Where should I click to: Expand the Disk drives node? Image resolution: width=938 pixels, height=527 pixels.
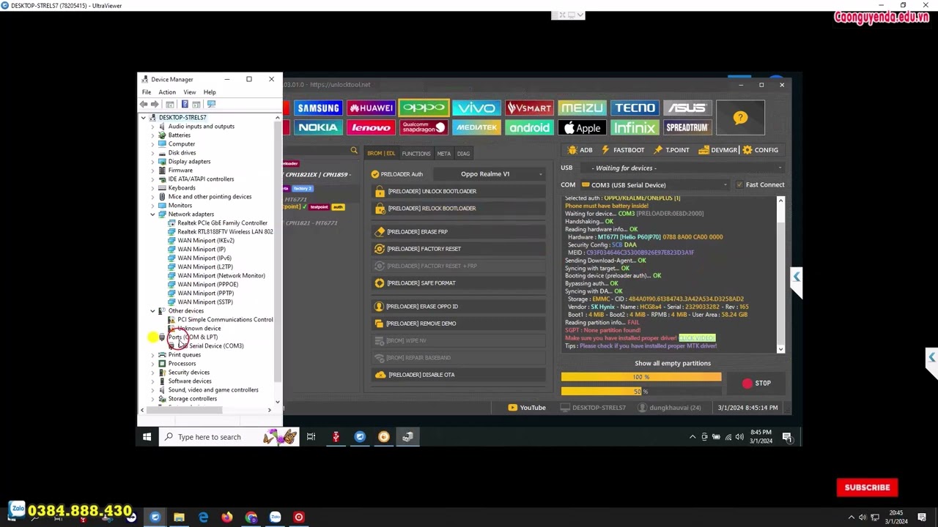152,153
